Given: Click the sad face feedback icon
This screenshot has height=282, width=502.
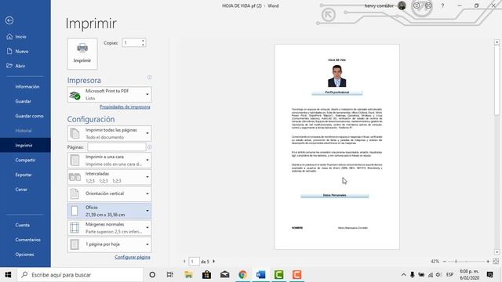Looking at the screenshot, I should tap(428, 5).
